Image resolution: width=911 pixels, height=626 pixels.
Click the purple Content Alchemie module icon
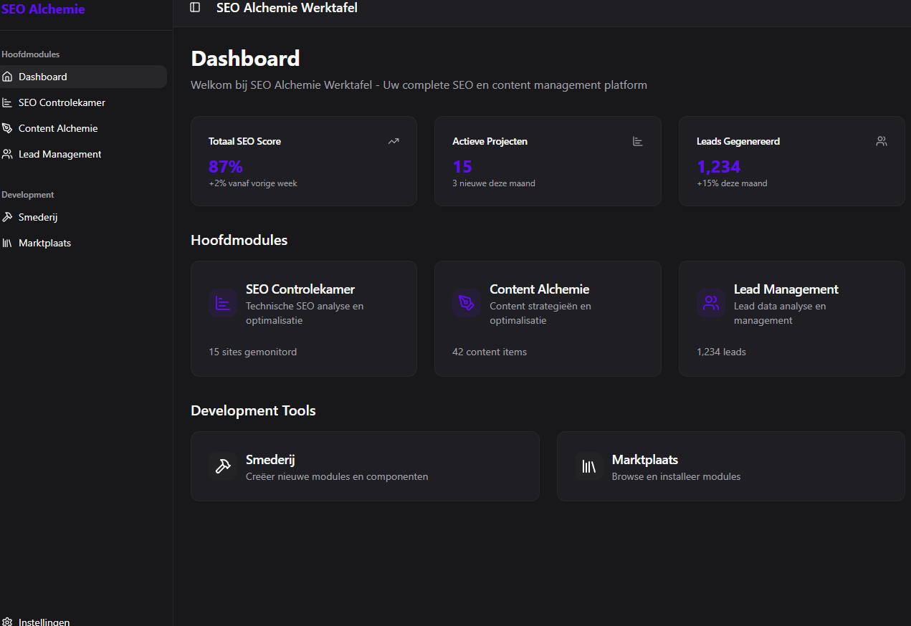pos(467,303)
